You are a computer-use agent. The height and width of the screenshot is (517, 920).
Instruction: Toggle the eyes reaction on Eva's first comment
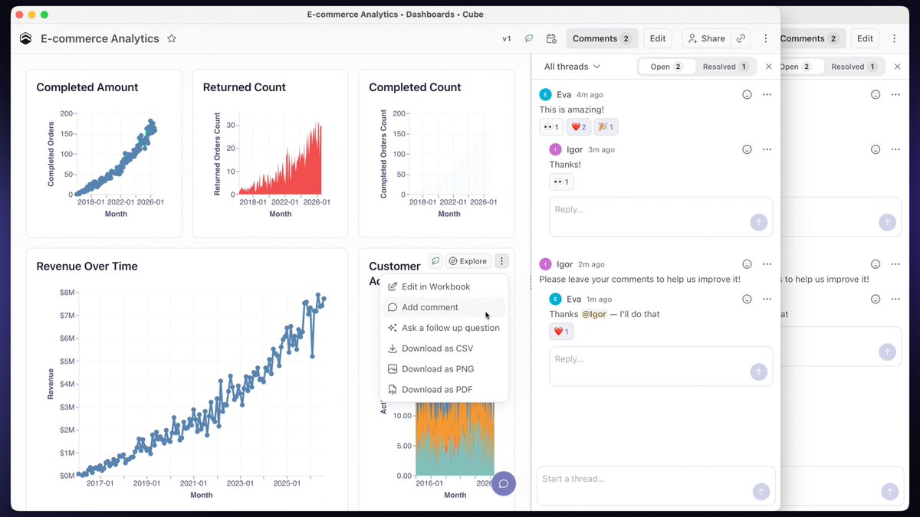click(x=551, y=127)
